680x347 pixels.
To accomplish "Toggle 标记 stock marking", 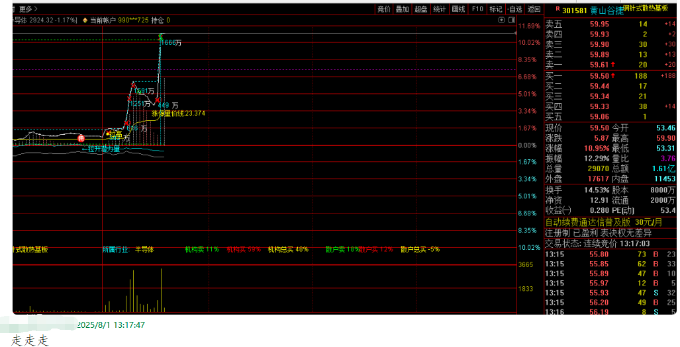I will pos(496,9).
